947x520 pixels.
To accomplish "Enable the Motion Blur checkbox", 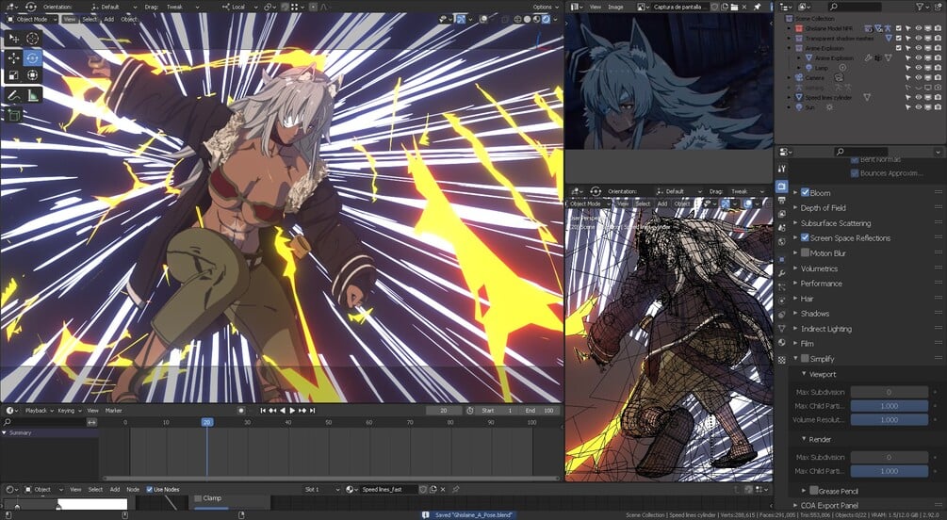I will coord(805,253).
